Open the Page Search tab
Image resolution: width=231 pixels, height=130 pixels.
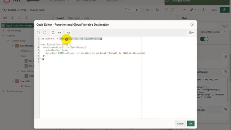[x=74, y=18]
